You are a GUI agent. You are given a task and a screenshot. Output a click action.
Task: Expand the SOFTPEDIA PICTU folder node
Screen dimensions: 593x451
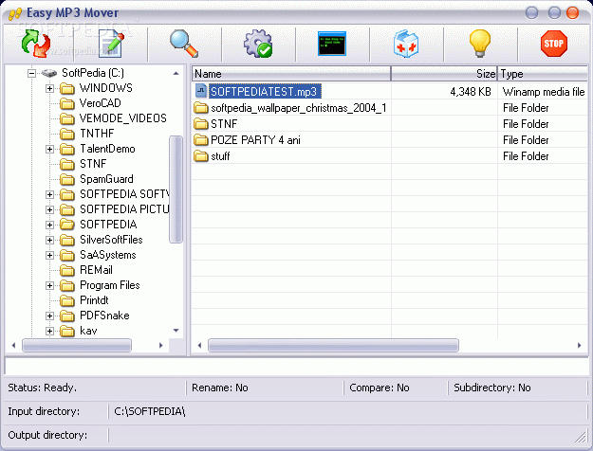(x=49, y=209)
